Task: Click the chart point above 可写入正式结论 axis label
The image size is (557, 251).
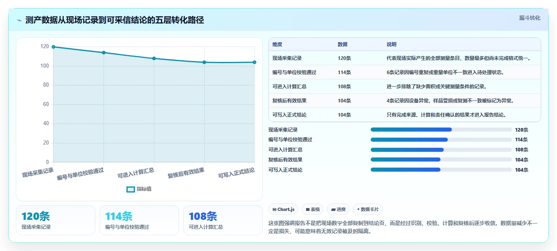Action: (x=255, y=62)
